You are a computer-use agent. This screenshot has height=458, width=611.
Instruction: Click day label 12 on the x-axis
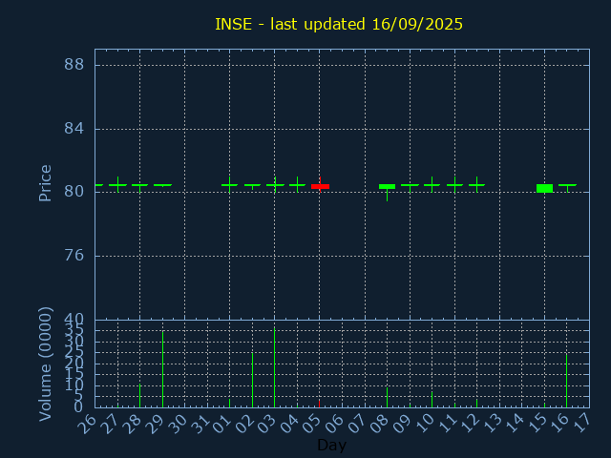[x=470, y=423]
